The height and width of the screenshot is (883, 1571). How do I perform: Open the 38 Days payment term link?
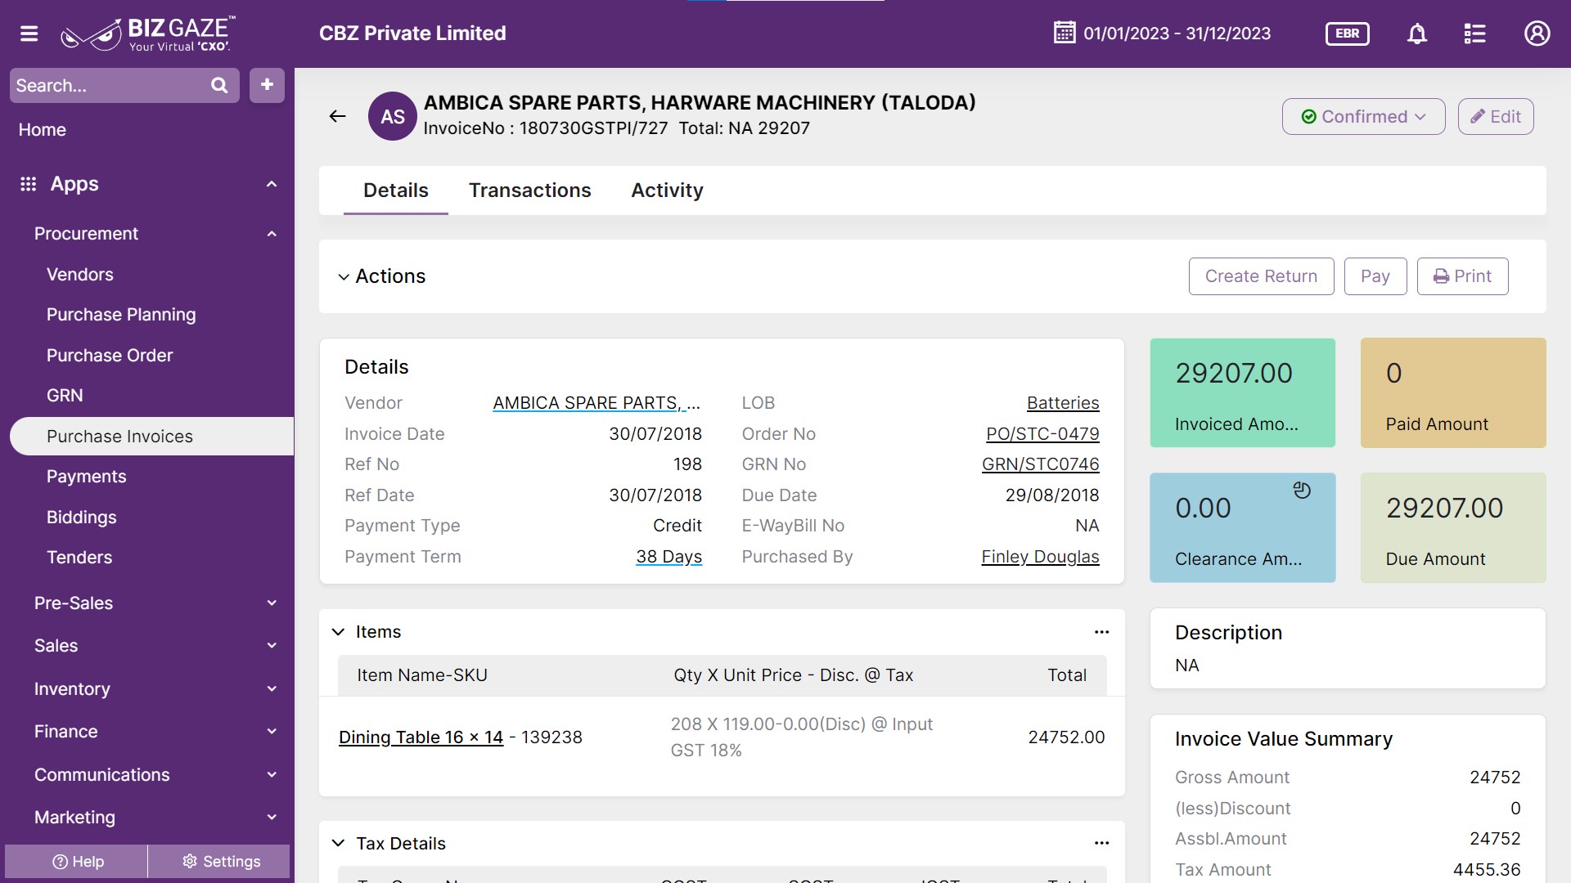[668, 557]
